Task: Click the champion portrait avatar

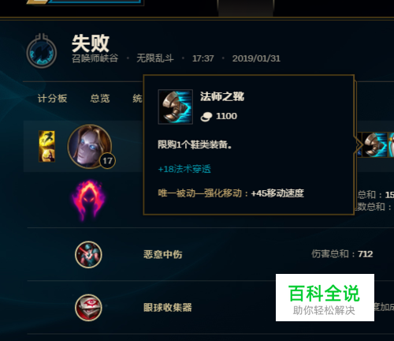Action: (x=90, y=146)
